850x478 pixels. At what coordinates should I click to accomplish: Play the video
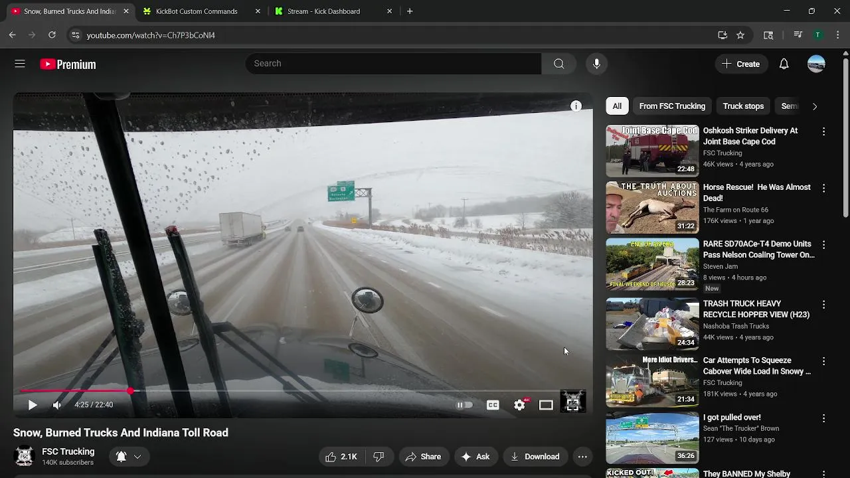pos(32,405)
